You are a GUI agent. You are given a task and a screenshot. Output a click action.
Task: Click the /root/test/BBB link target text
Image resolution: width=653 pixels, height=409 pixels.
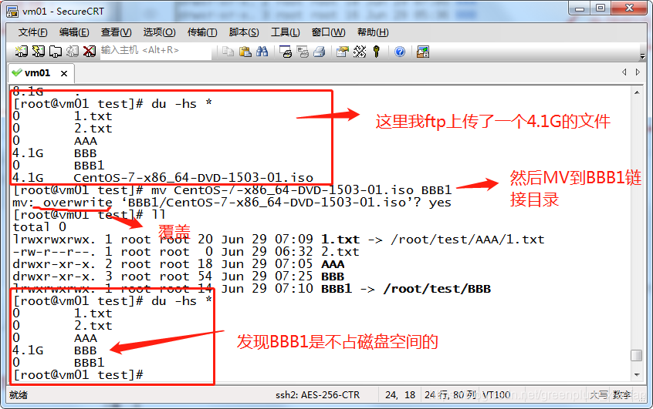437,289
